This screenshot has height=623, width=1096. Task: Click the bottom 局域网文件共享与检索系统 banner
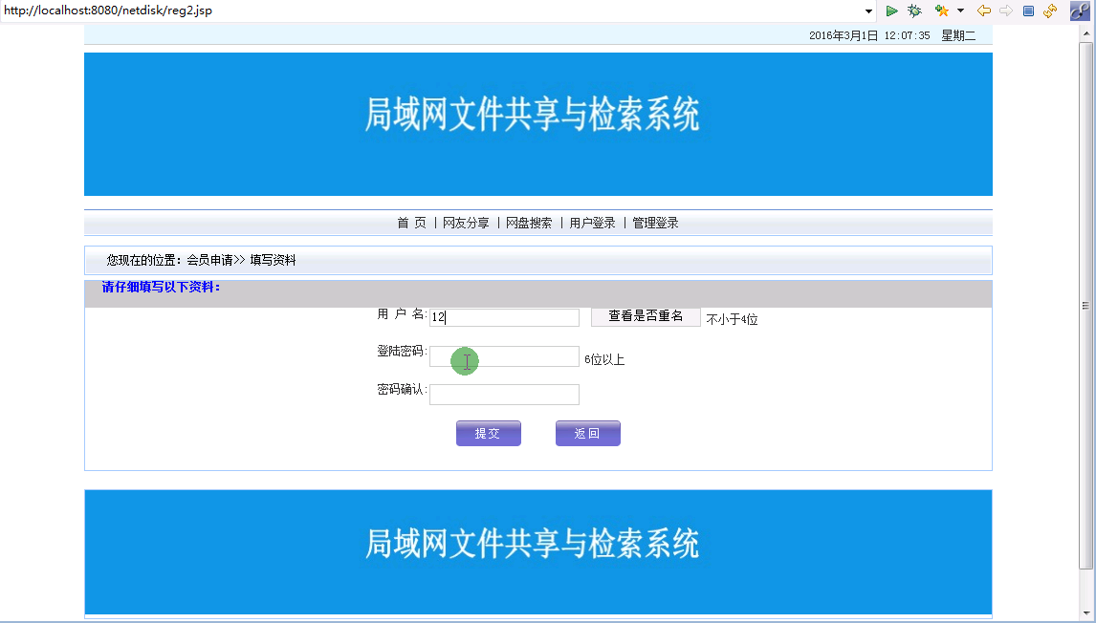(538, 551)
